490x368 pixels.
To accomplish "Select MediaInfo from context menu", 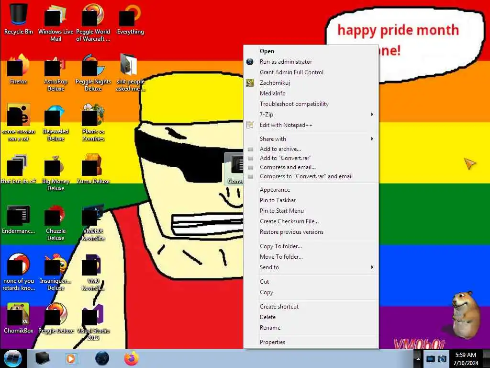I will tap(311, 93).
